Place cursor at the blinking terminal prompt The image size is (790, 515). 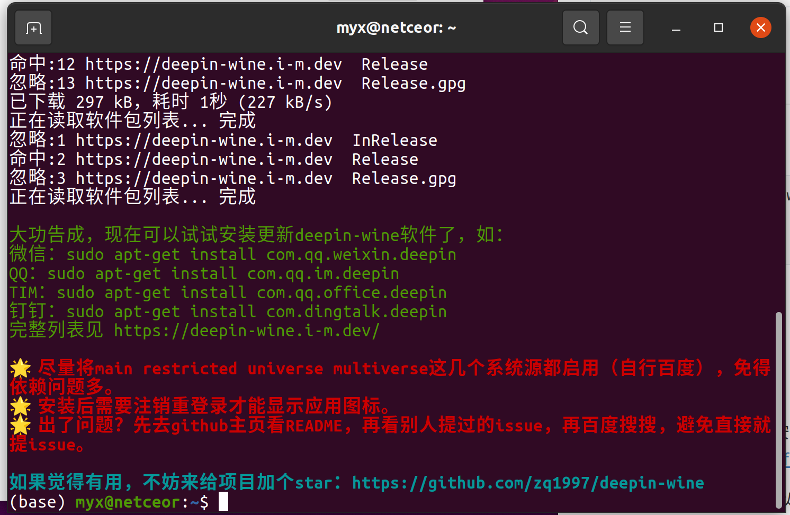(x=223, y=502)
